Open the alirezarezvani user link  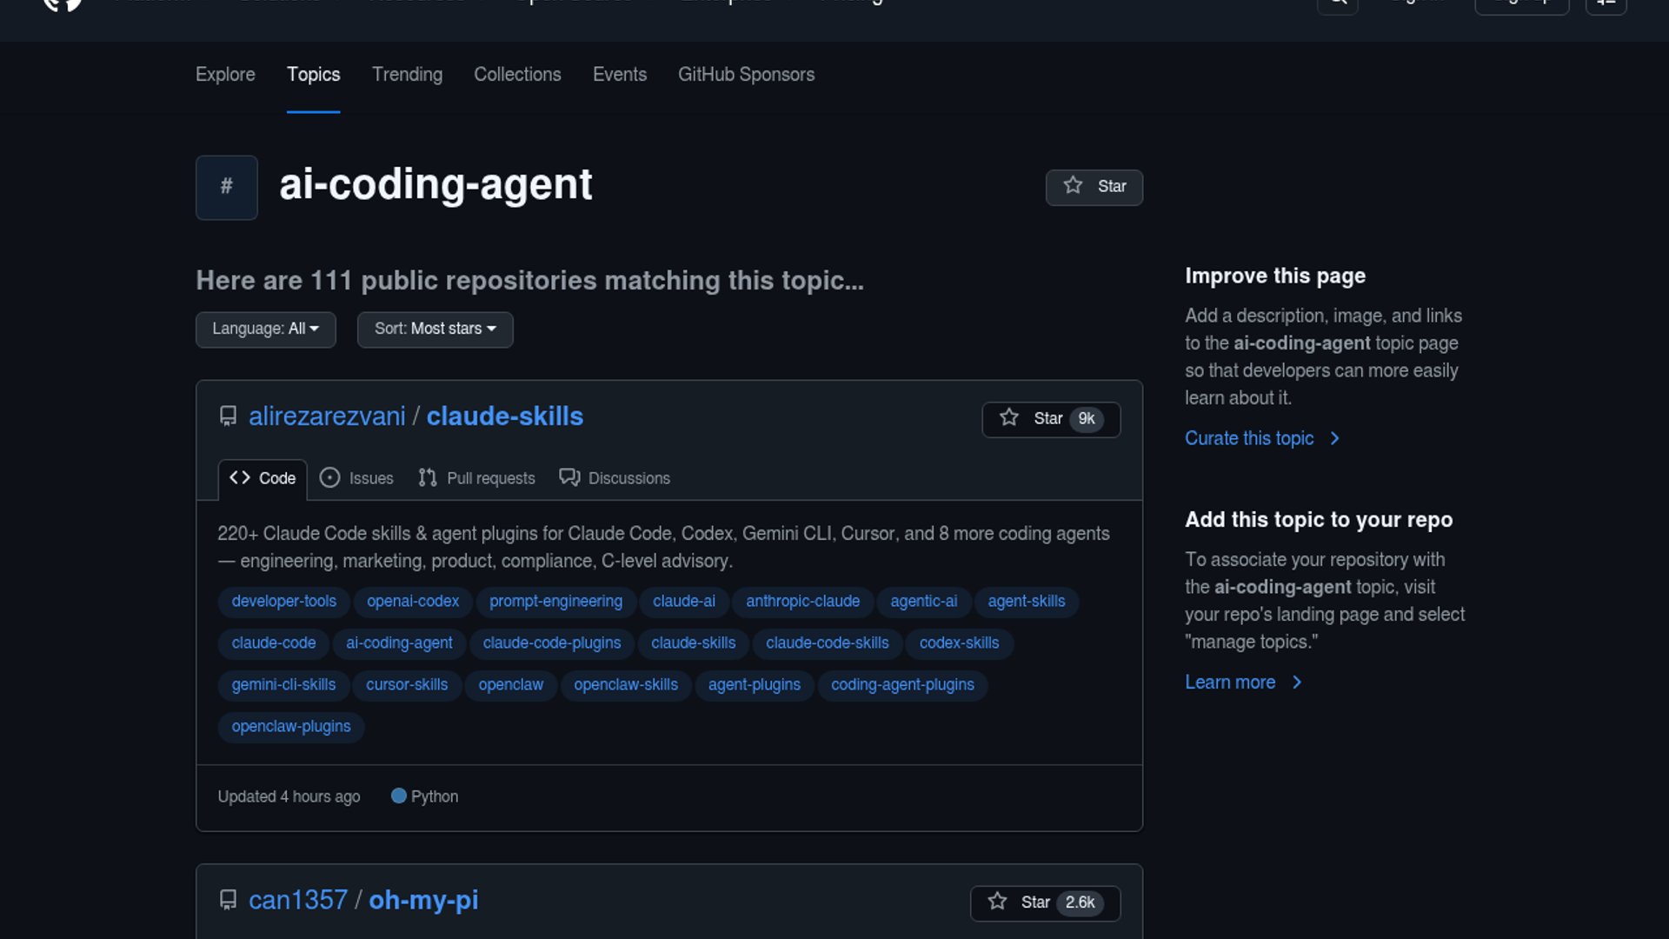pos(327,416)
